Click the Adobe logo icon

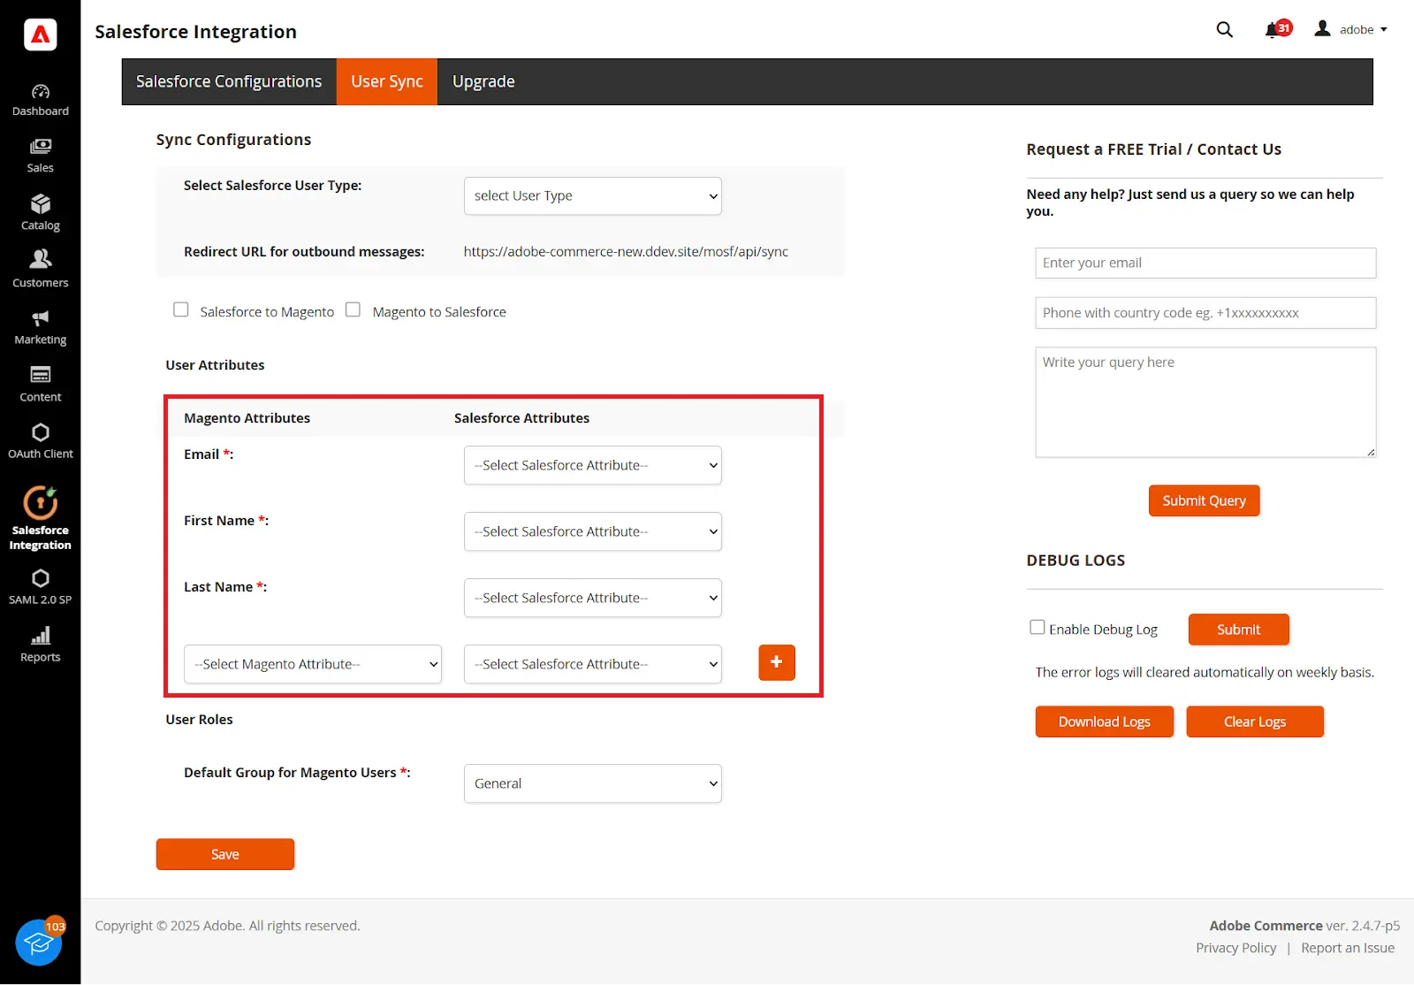[41, 34]
